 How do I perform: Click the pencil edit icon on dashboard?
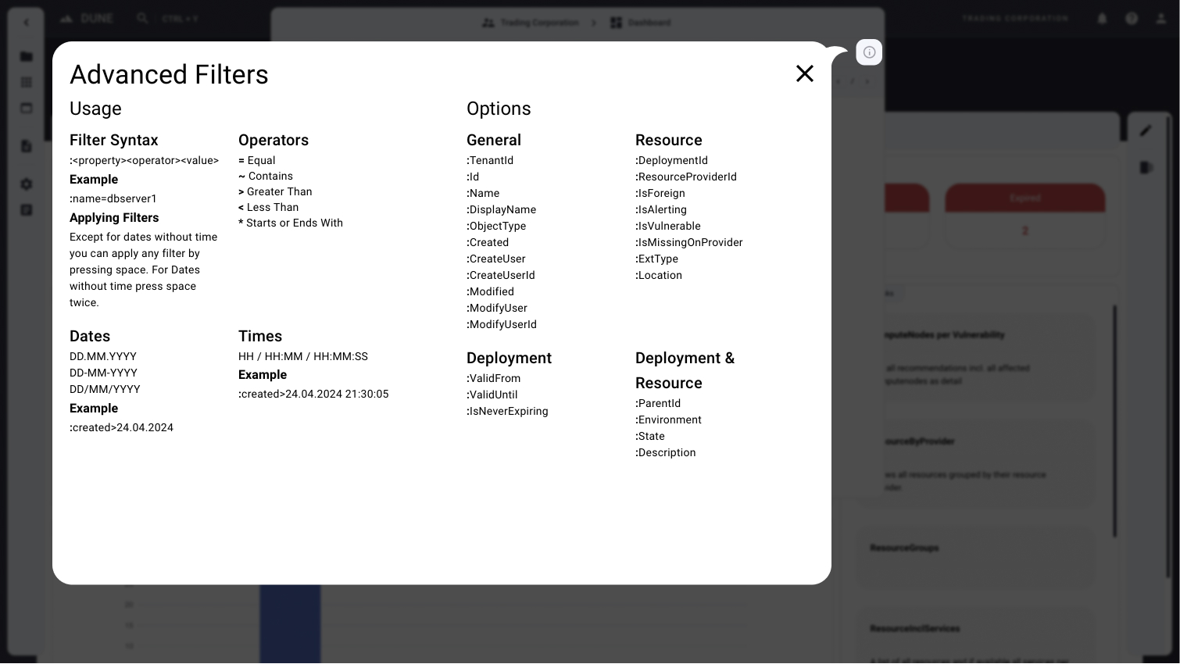click(x=1146, y=130)
